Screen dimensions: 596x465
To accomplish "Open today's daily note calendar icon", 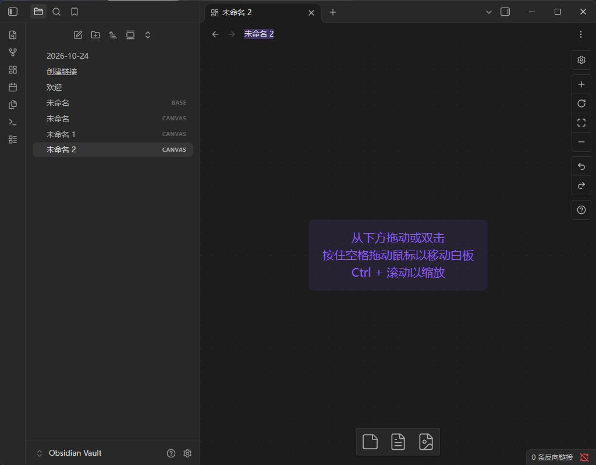I will pos(13,87).
